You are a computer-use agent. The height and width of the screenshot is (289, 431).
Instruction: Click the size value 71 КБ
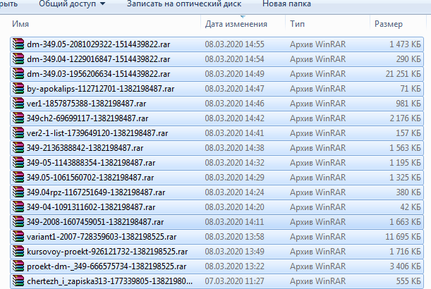point(411,89)
